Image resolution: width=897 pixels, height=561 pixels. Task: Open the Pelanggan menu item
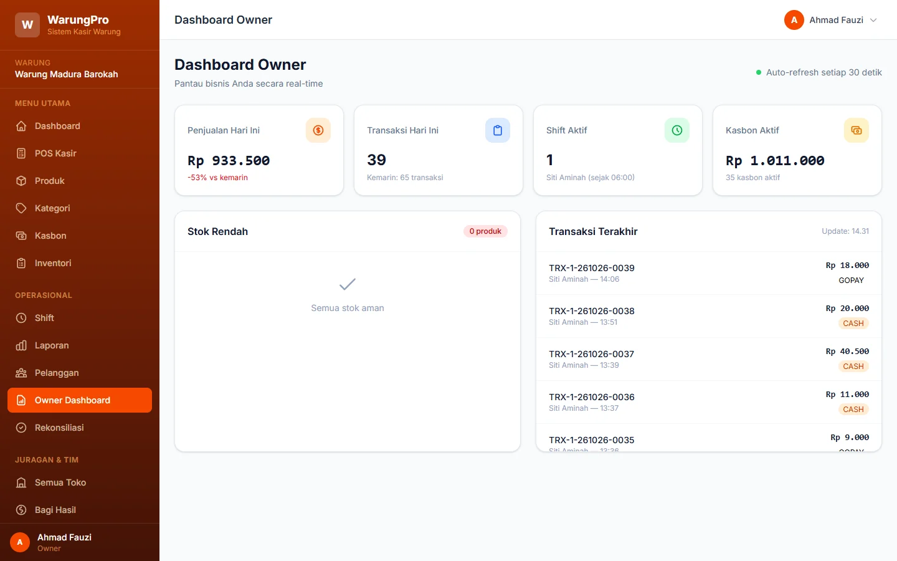(80, 373)
